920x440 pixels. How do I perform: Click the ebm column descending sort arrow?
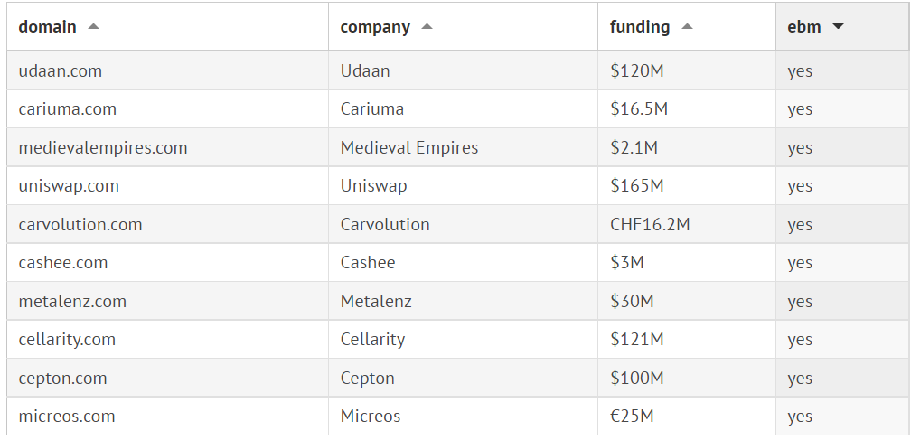[x=838, y=27]
